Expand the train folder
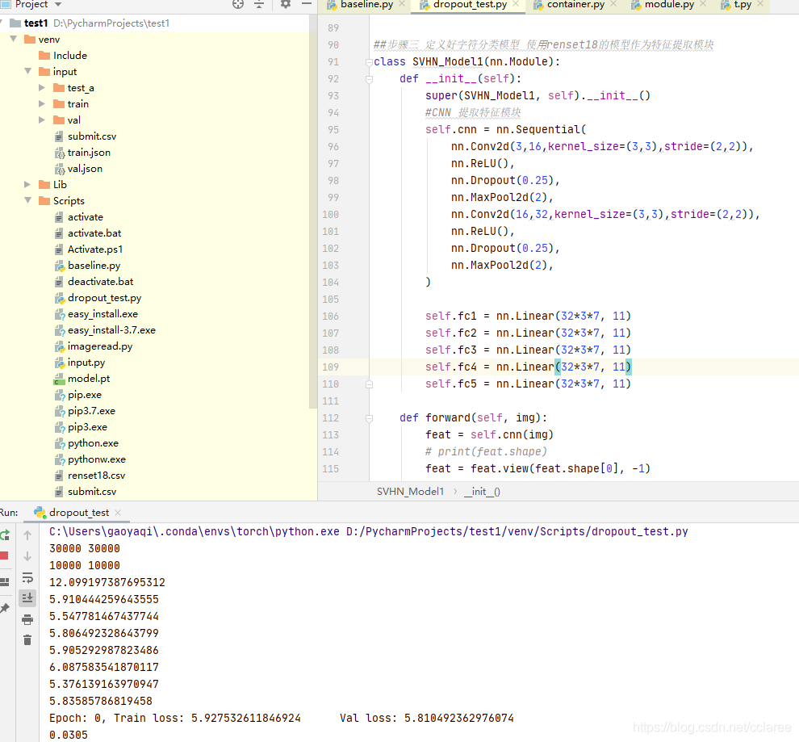This screenshot has height=742, width=799. click(42, 104)
